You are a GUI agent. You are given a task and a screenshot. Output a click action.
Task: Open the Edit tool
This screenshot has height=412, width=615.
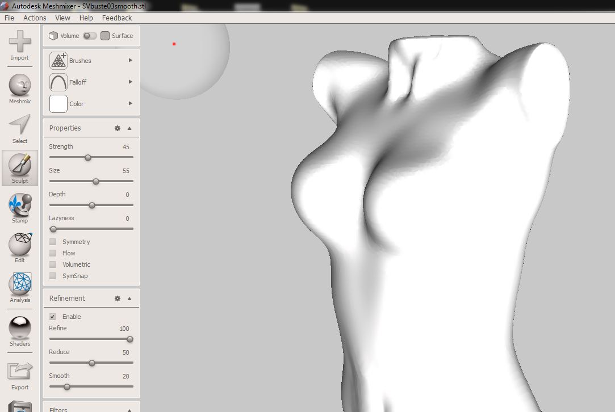coord(20,244)
